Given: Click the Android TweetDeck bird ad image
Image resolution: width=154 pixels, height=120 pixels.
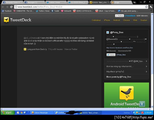Looking at the screenshot, I should [x=127, y=93].
